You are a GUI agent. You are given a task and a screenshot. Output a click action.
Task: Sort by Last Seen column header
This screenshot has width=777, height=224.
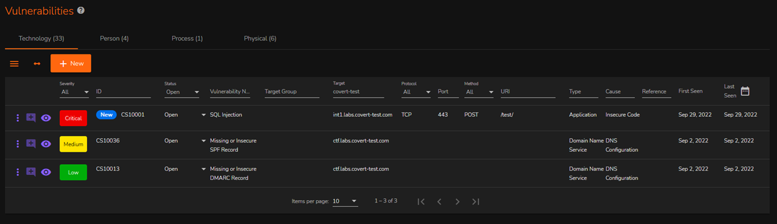pos(729,91)
